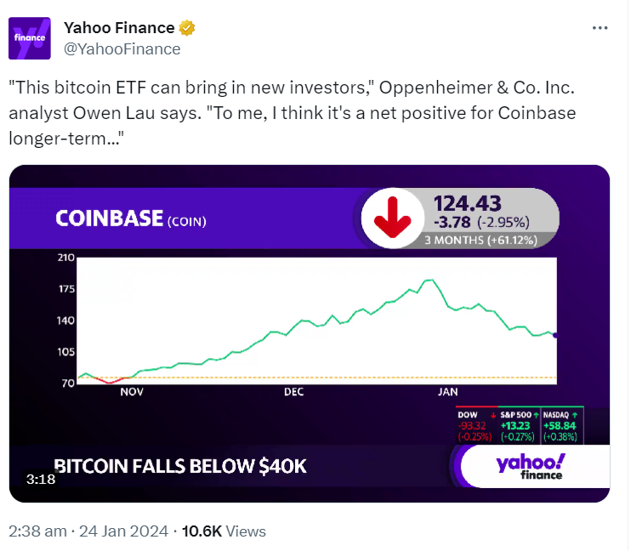This screenshot has height=551, width=631.
Task: Click the gold verified badge
Action: pyautogui.click(x=187, y=28)
